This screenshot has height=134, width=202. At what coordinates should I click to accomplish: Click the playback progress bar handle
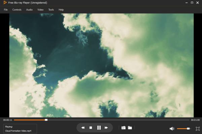46,120
